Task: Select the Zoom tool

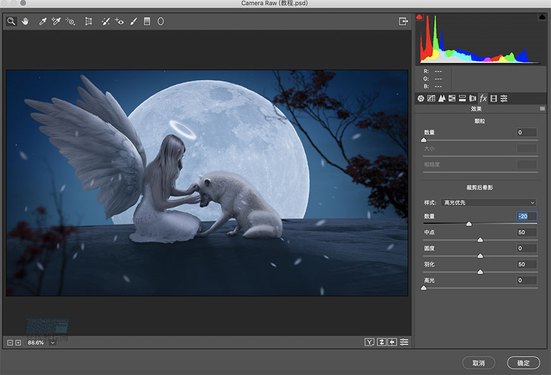Action: point(11,22)
